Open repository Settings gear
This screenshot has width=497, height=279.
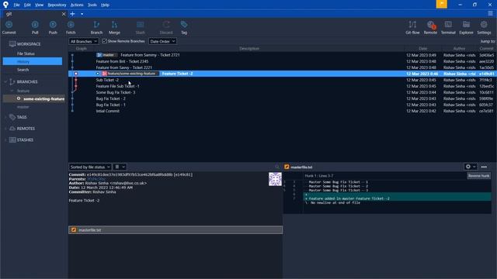484,28
